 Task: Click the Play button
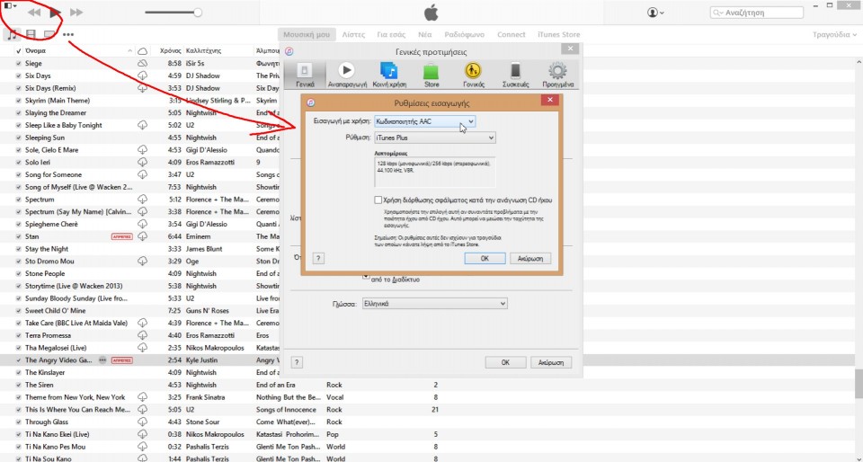click(x=55, y=12)
